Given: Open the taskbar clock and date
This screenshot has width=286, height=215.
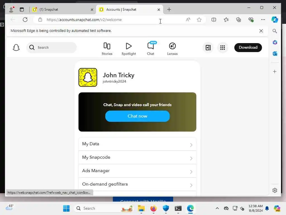Looking at the screenshot, I should point(256,208).
